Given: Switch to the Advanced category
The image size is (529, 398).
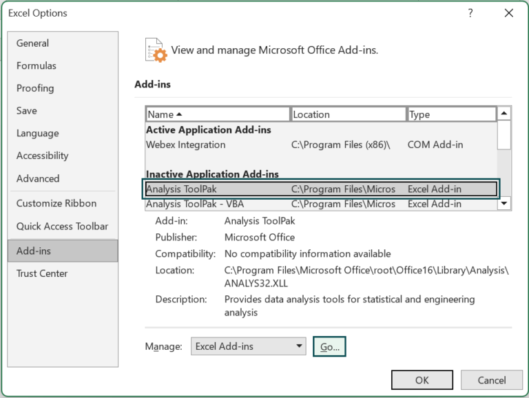Looking at the screenshot, I should tap(63, 178).
